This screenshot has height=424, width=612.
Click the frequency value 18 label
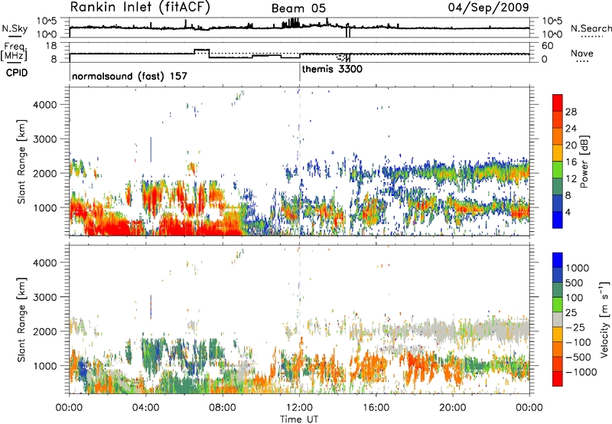point(51,46)
